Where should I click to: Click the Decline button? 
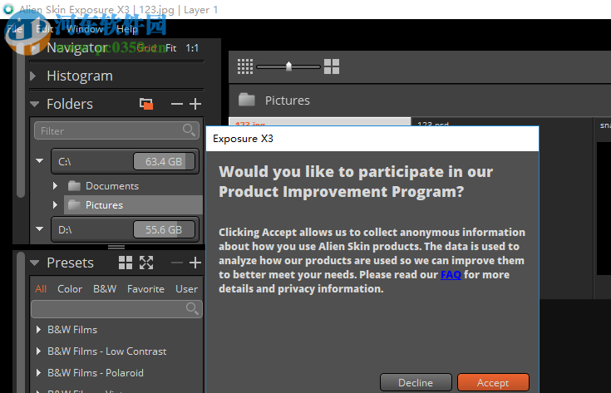(416, 382)
